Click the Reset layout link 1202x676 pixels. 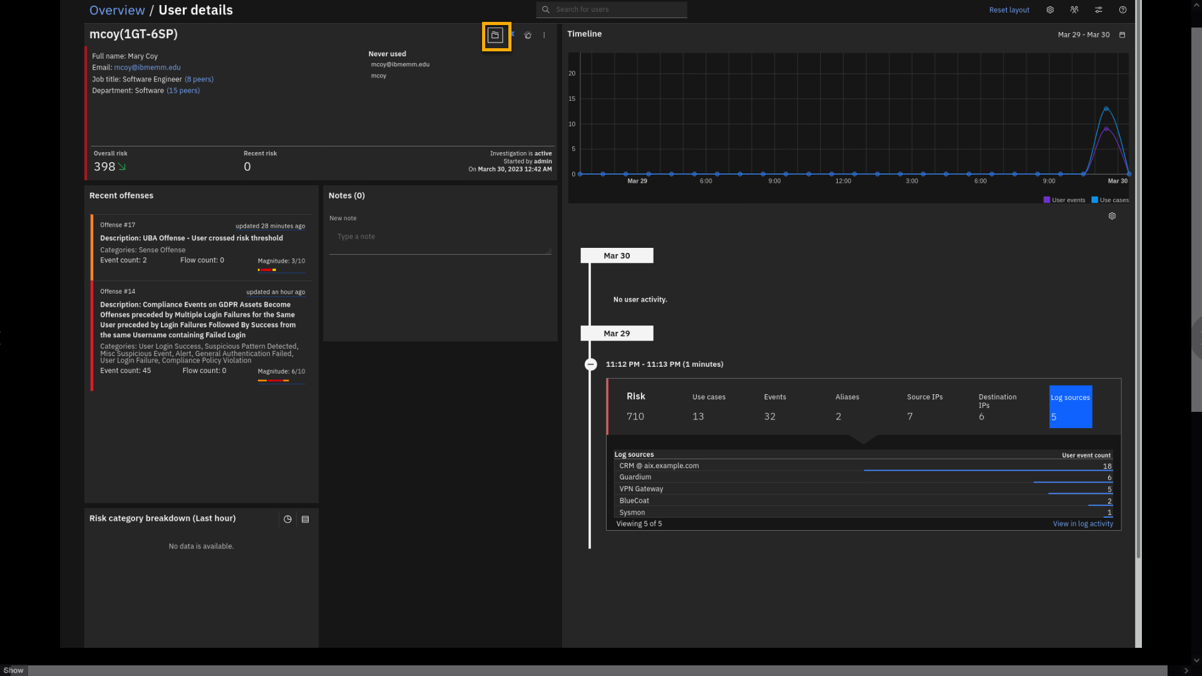pos(1009,10)
